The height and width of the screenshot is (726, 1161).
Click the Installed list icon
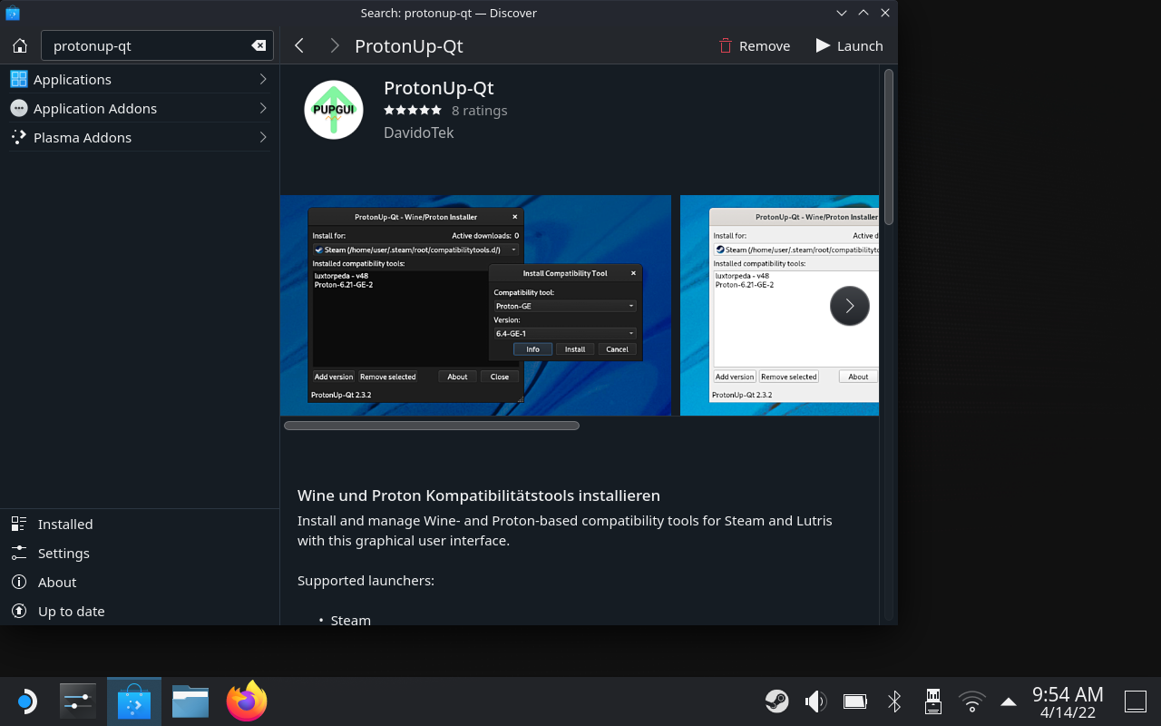pos(19,524)
